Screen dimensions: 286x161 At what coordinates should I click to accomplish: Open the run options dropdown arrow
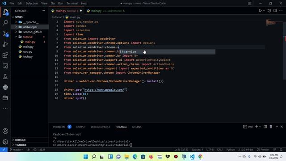tap(264, 11)
